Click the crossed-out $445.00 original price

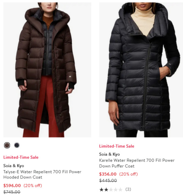(x=108, y=180)
